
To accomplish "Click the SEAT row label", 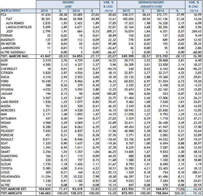I will 4,143.
